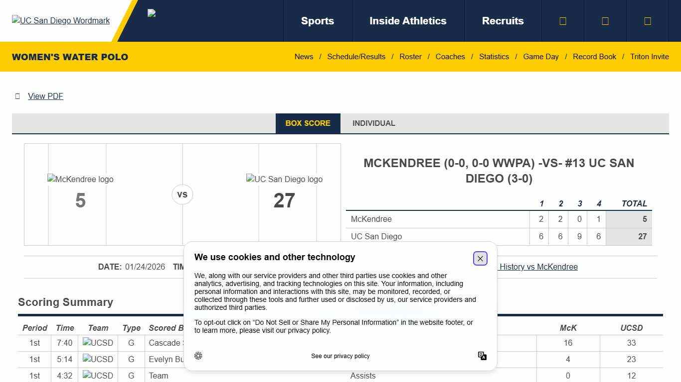
Task: Select the BOX SCORE tab
Action: 308,123
